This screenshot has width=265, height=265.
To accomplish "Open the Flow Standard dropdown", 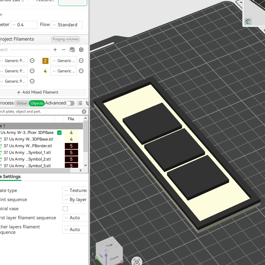I will point(67,25).
